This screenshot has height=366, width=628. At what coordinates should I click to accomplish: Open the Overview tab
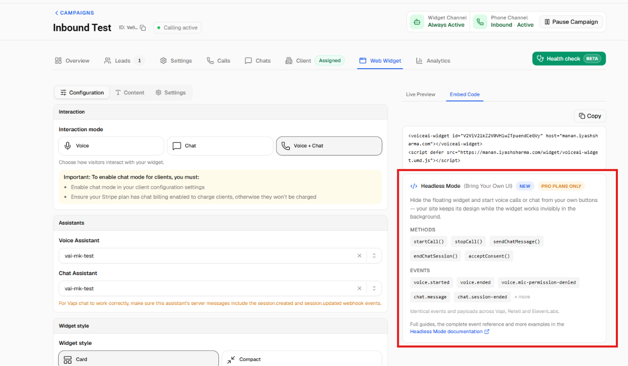pyautogui.click(x=72, y=61)
